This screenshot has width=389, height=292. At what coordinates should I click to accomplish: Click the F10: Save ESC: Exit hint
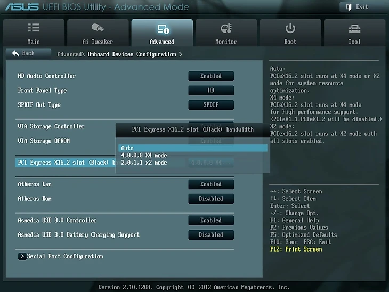pos(301,242)
